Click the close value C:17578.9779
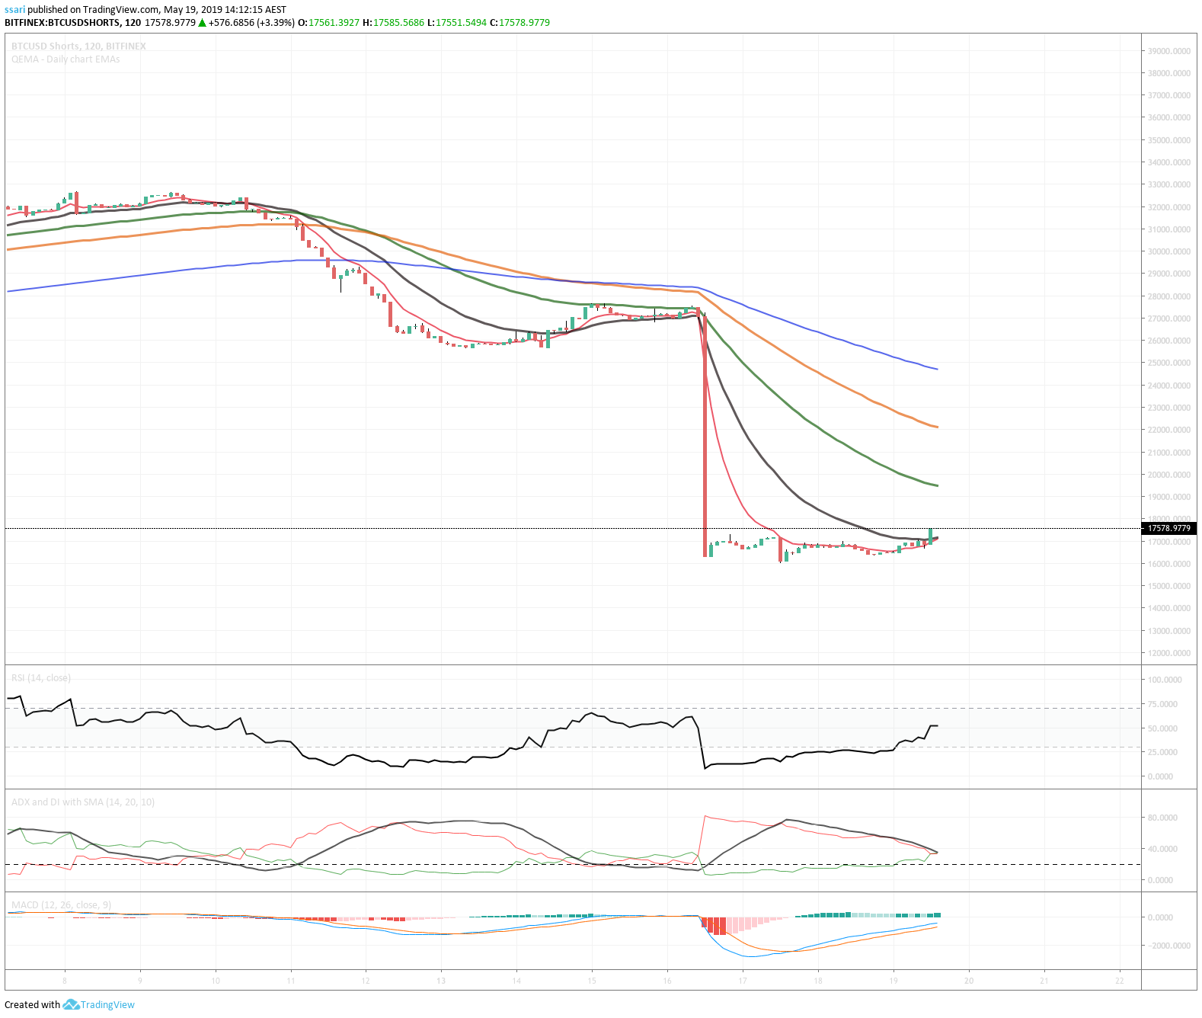The height and width of the screenshot is (1018, 1202). 519,23
